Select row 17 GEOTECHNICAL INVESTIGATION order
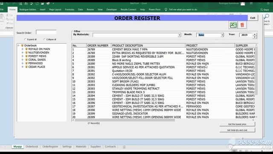The width and height of the screenshot is (273, 154). pyautogui.click(x=163, y=107)
